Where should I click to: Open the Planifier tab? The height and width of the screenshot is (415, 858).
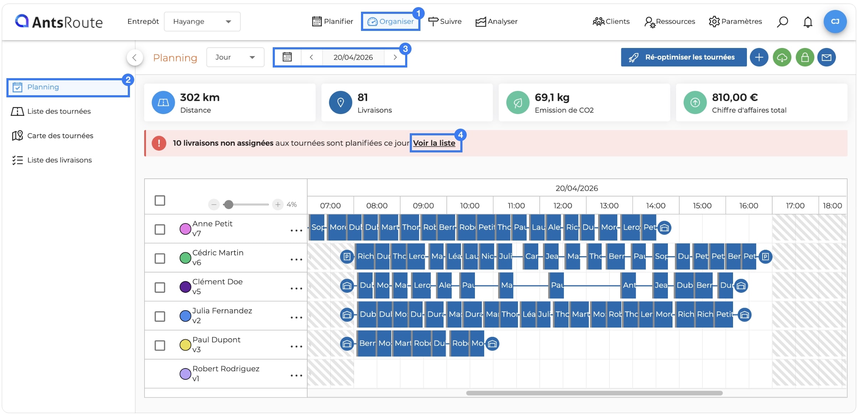[333, 22]
